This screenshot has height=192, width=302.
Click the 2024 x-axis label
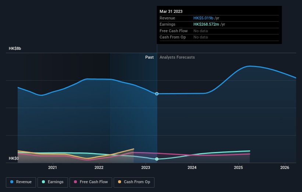pos(192,167)
